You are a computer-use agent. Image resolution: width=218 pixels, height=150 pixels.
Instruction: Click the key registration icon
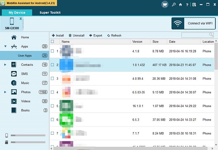coord(174,4)
